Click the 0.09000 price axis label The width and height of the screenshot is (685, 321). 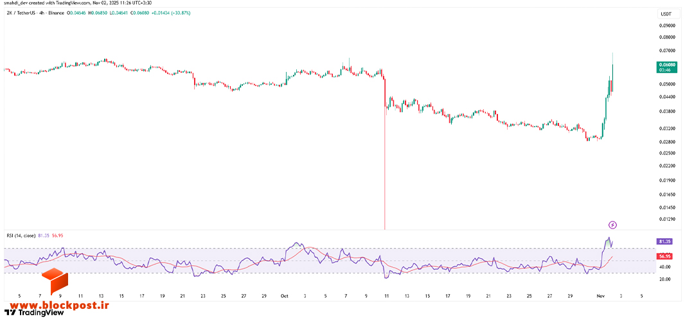click(666, 25)
